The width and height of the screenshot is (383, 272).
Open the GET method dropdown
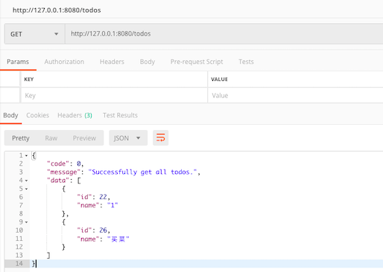pyautogui.click(x=34, y=34)
